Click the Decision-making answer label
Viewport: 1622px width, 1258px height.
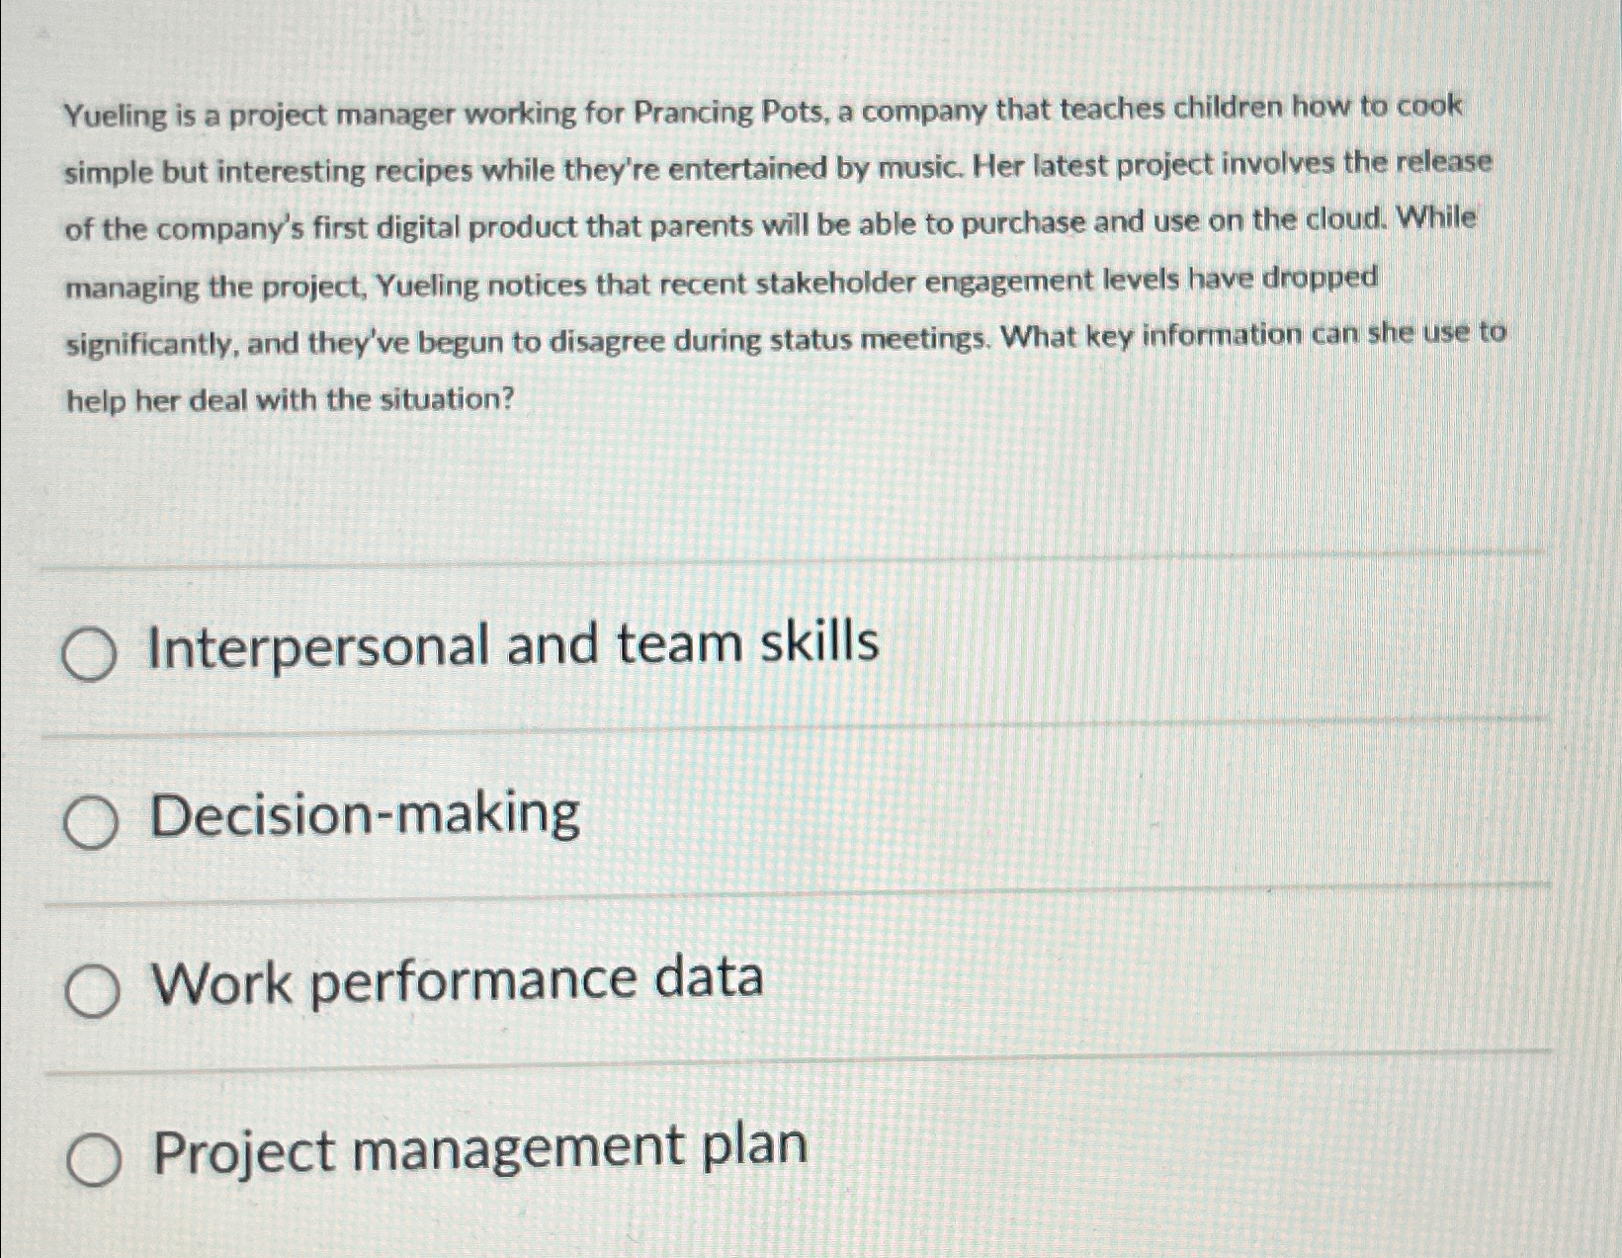click(366, 815)
